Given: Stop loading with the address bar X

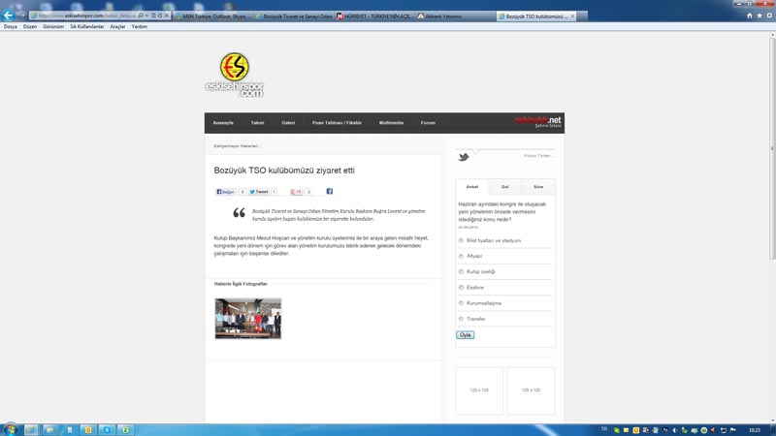Looking at the screenshot, I should [166, 16].
